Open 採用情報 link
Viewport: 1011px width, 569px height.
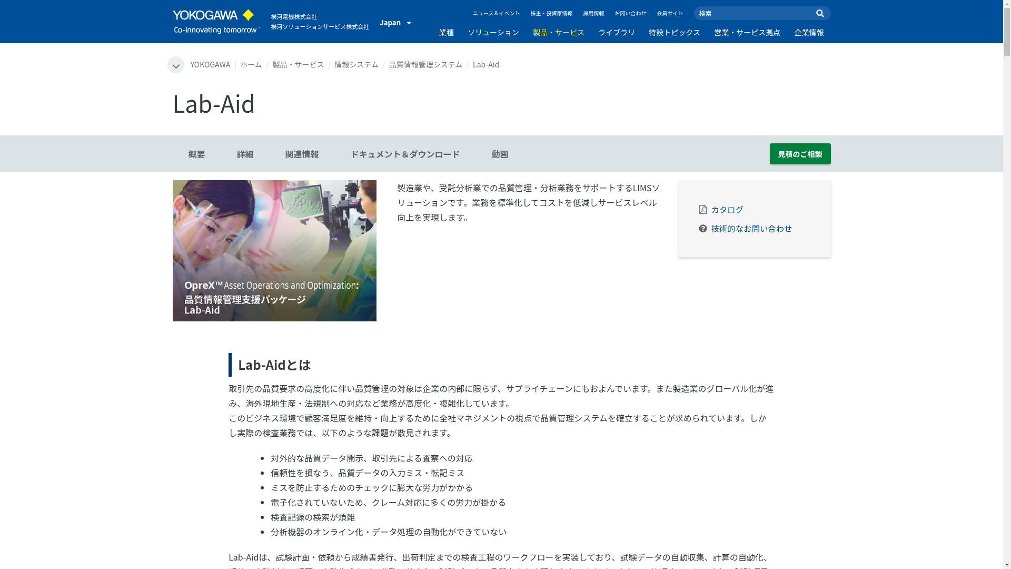[593, 13]
